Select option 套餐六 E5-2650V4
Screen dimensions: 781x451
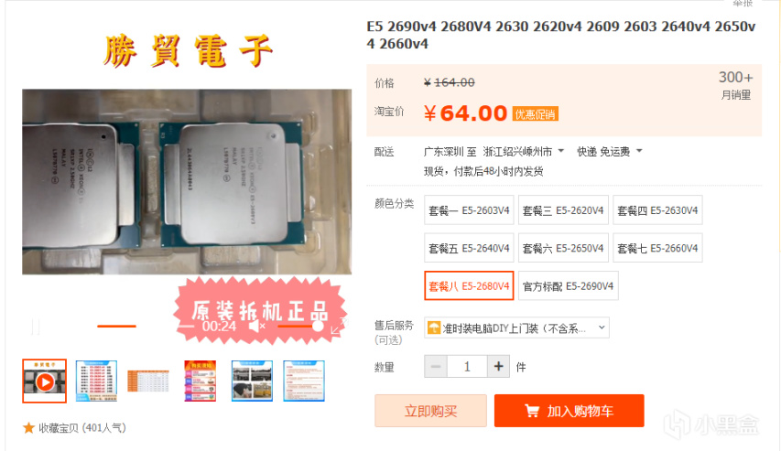tap(563, 248)
